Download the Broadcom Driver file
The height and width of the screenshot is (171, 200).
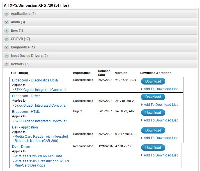point(153,97)
